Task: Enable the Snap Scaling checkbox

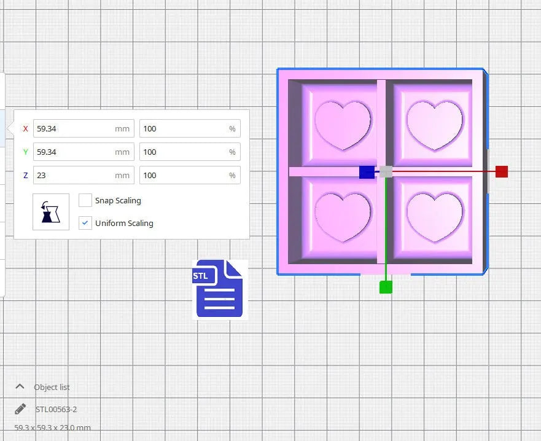Action: 86,200
